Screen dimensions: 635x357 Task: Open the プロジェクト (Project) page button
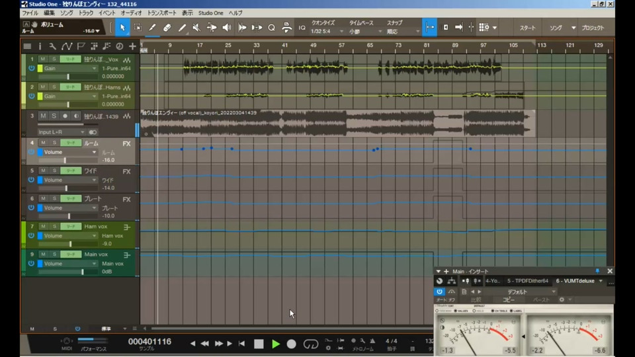tap(593, 28)
